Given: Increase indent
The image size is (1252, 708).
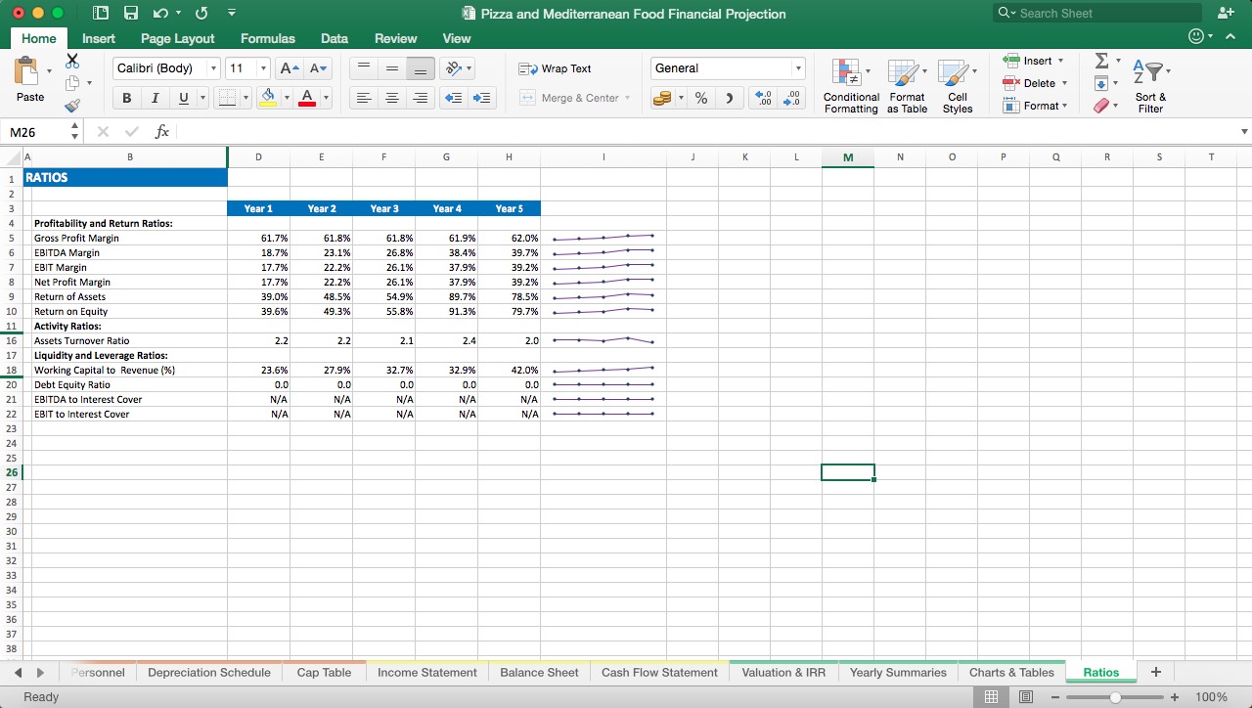Looking at the screenshot, I should (x=482, y=98).
